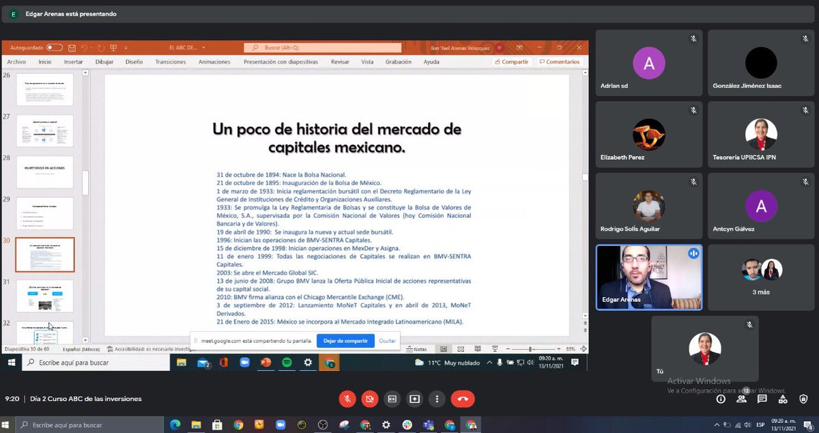Open Diseño ribbon tab
The image size is (819, 433).
(134, 61)
